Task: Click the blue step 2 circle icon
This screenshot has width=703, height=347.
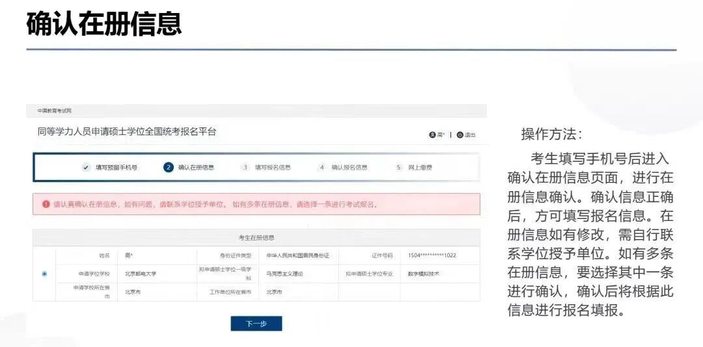Action: click(x=169, y=167)
